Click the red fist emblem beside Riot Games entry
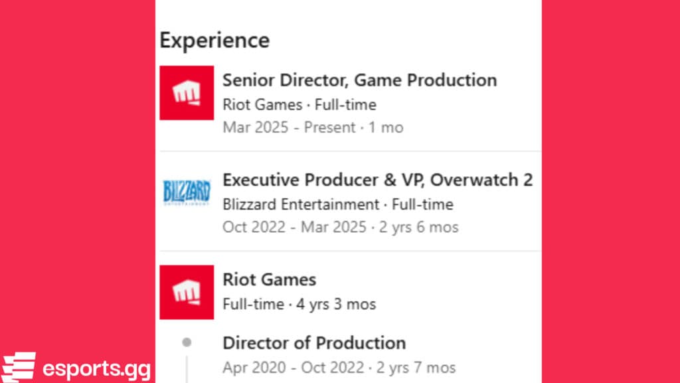Image resolution: width=680 pixels, height=383 pixels. click(x=187, y=293)
